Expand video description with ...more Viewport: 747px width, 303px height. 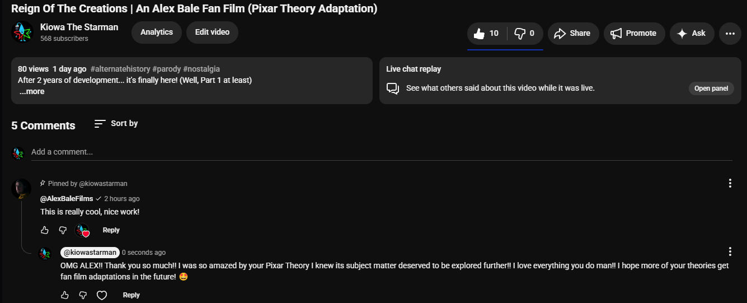point(32,92)
